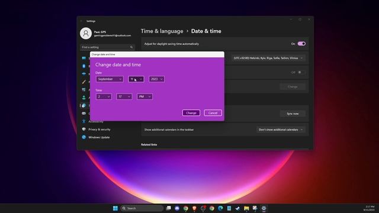
Task: Open the user profile avatar picture
Action: (x=86, y=33)
